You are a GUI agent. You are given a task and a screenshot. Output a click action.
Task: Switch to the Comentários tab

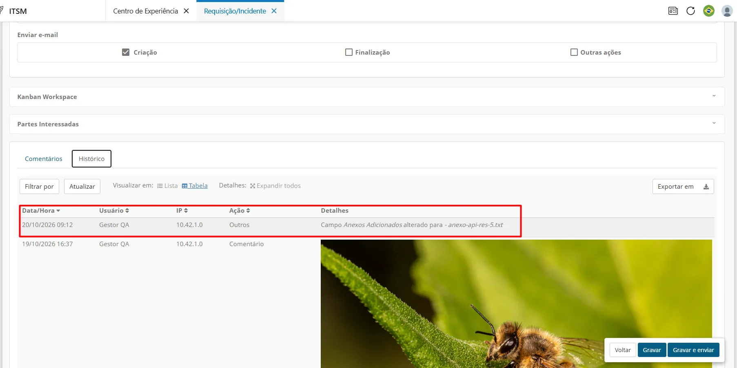pyautogui.click(x=44, y=159)
